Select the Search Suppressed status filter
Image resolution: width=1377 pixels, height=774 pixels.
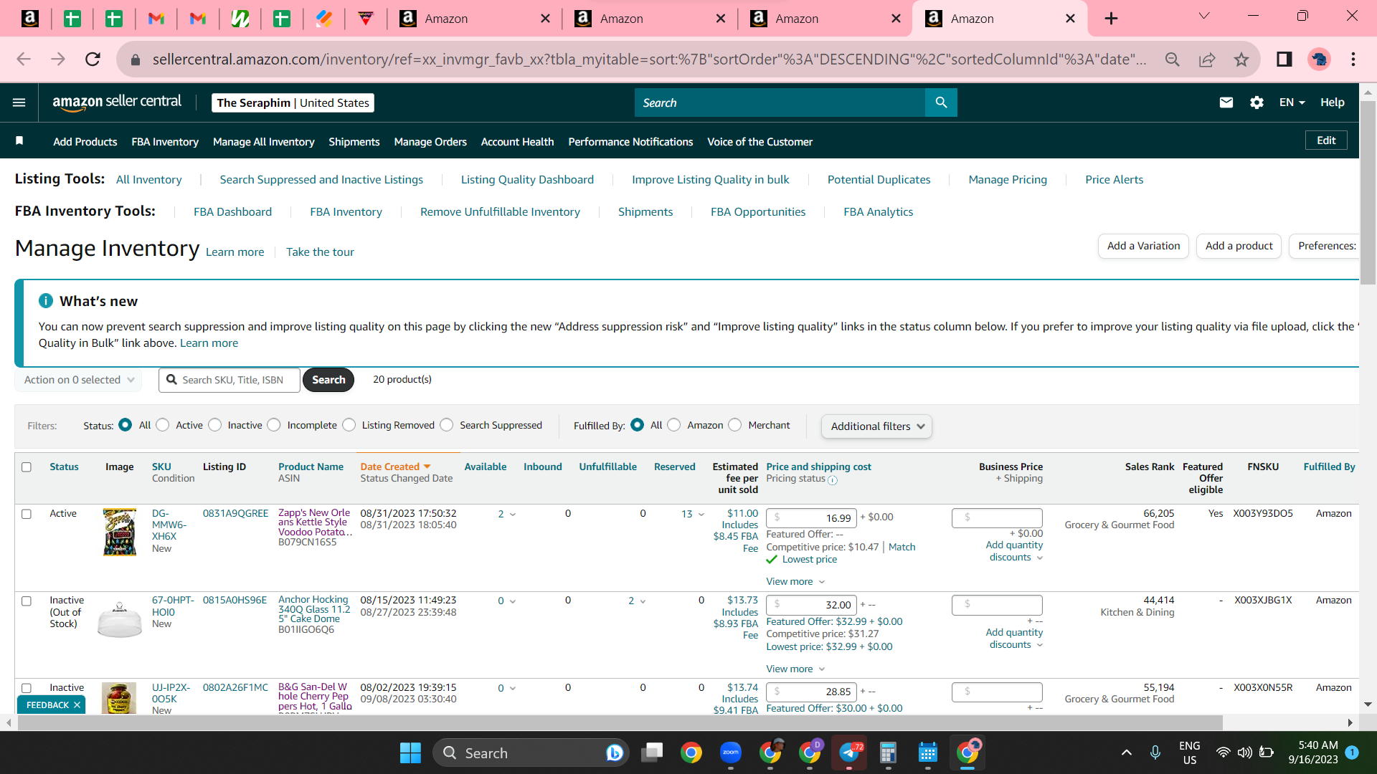(447, 425)
